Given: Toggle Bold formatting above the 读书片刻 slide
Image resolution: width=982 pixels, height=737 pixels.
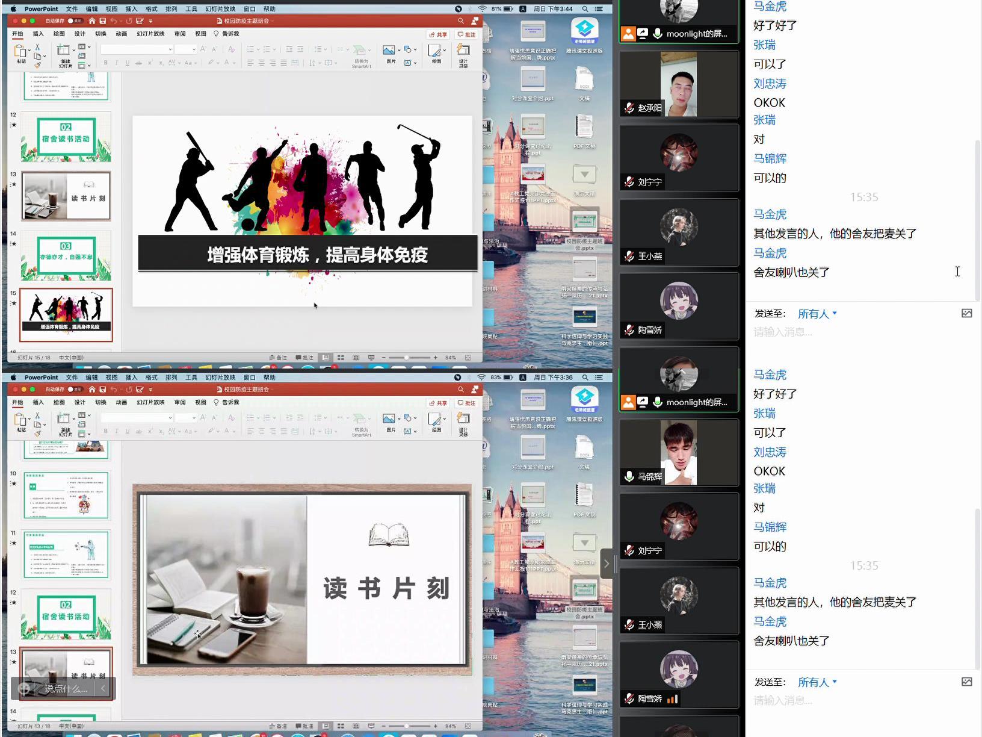Looking at the screenshot, I should 106,431.
